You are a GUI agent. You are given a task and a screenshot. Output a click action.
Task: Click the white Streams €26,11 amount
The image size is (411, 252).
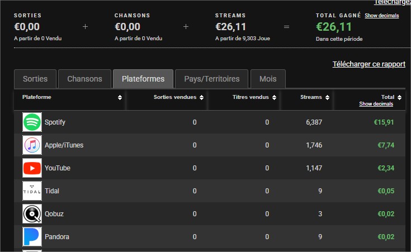coord(230,27)
